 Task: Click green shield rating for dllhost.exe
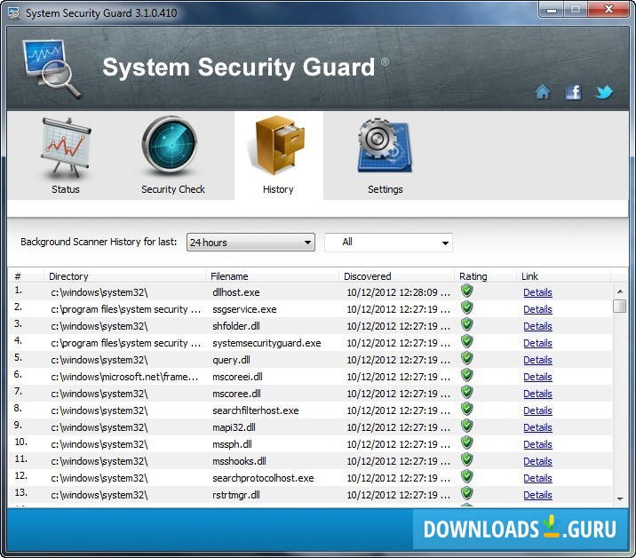tap(467, 291)
